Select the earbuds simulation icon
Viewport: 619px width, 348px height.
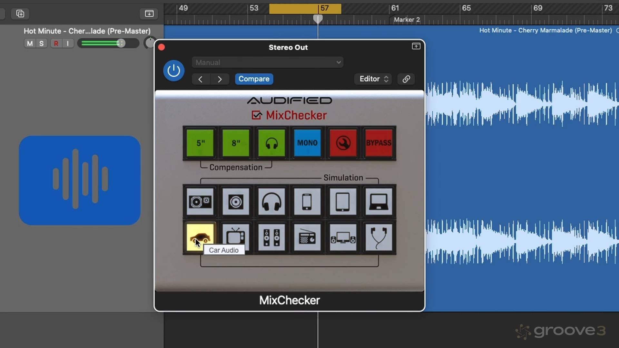point(378,238)
